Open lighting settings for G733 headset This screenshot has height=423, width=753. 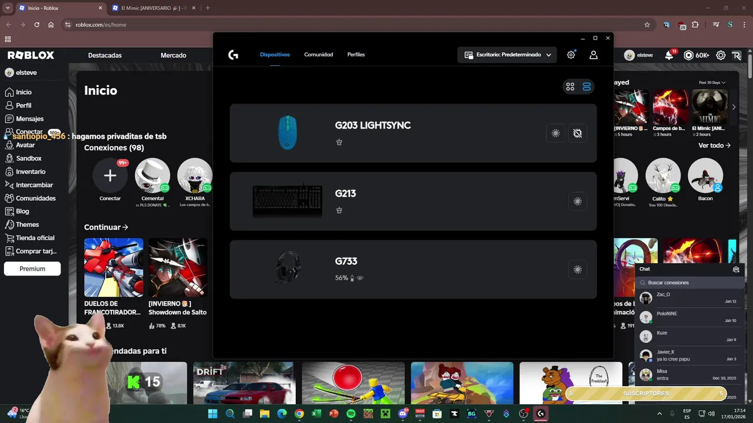pyautogui.click(x=578, y=270)
